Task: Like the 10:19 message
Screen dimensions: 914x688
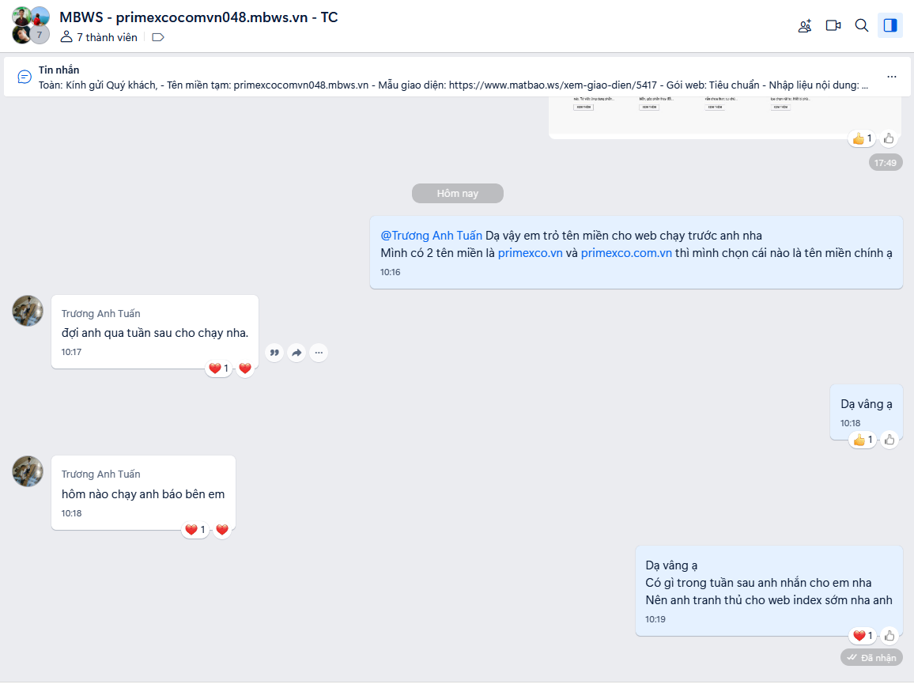Action: (889, 636)
